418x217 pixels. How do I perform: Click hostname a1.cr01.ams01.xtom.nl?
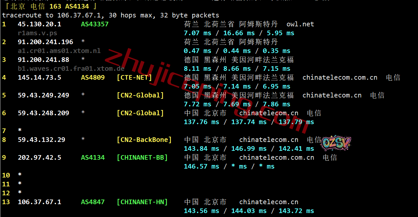[x=59, y=51]
